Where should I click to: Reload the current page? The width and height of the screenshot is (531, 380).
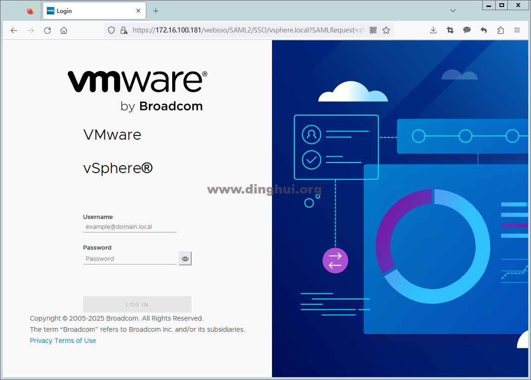[47, 31]
